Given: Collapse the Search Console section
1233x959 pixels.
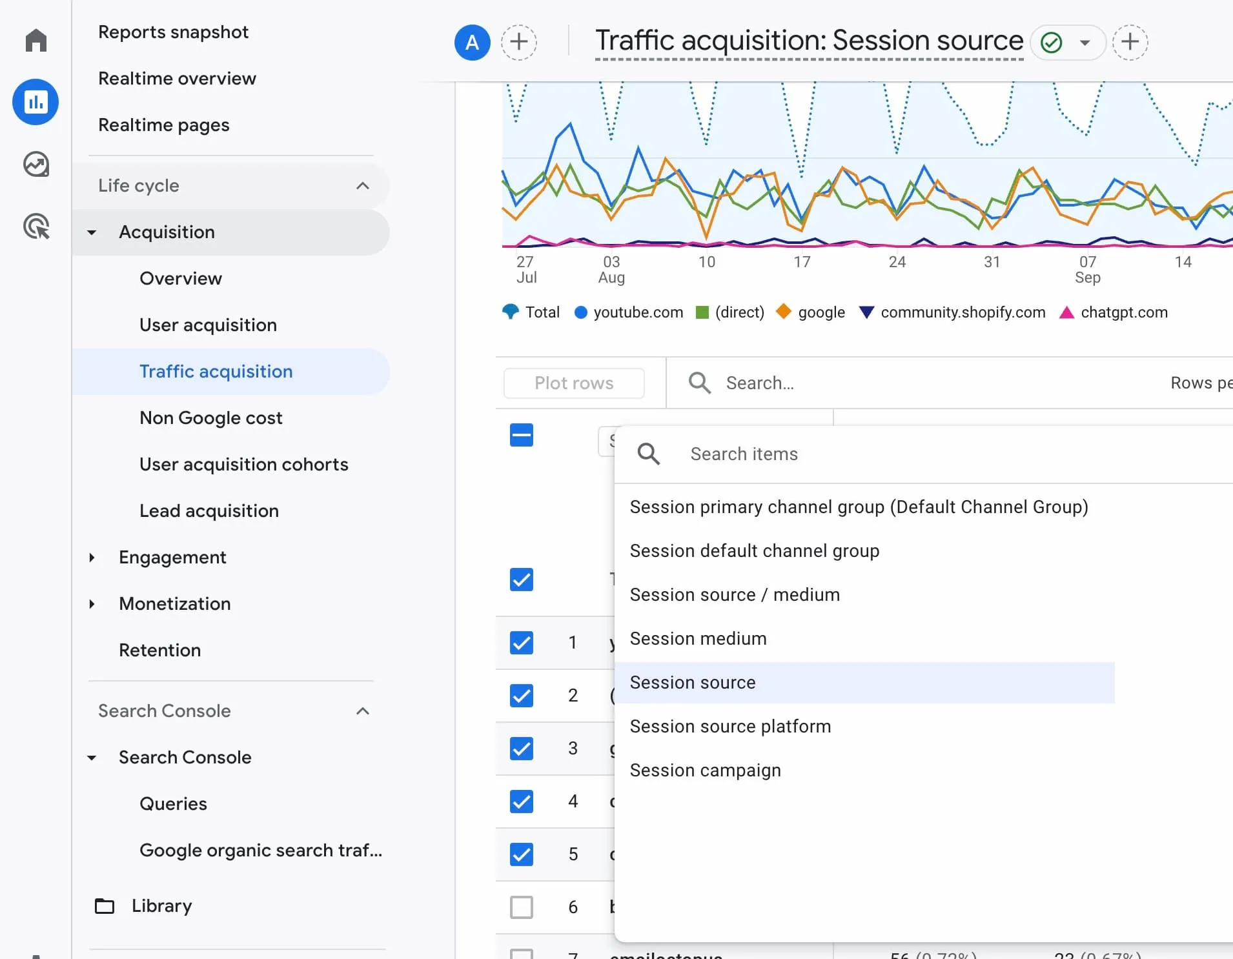Looking at the screenshot, I should click(x=362, y=711).
